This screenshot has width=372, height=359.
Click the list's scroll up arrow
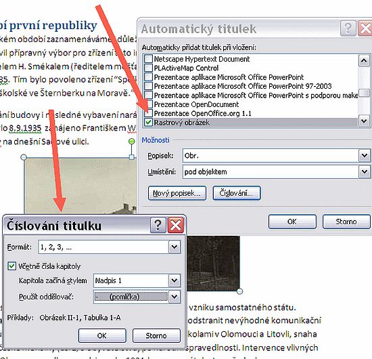tap(364, 60)
